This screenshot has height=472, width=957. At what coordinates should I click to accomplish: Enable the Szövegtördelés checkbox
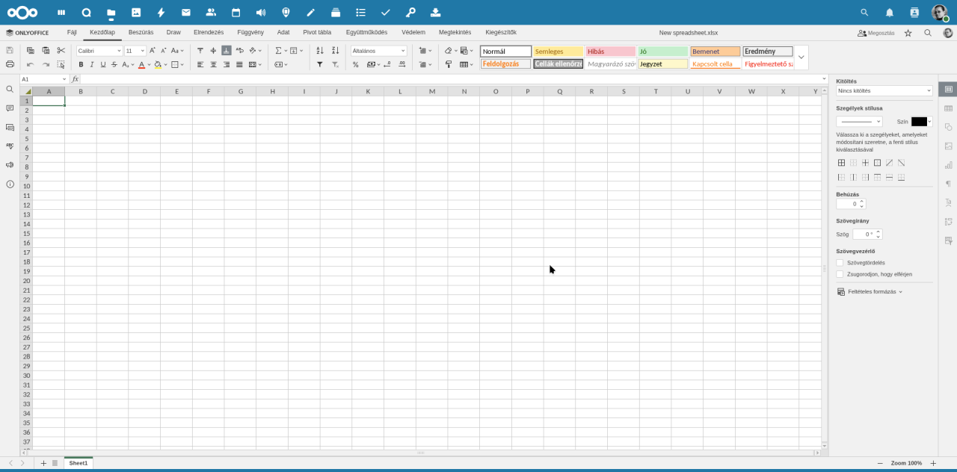pyautogui.click(x=840, y=263)
